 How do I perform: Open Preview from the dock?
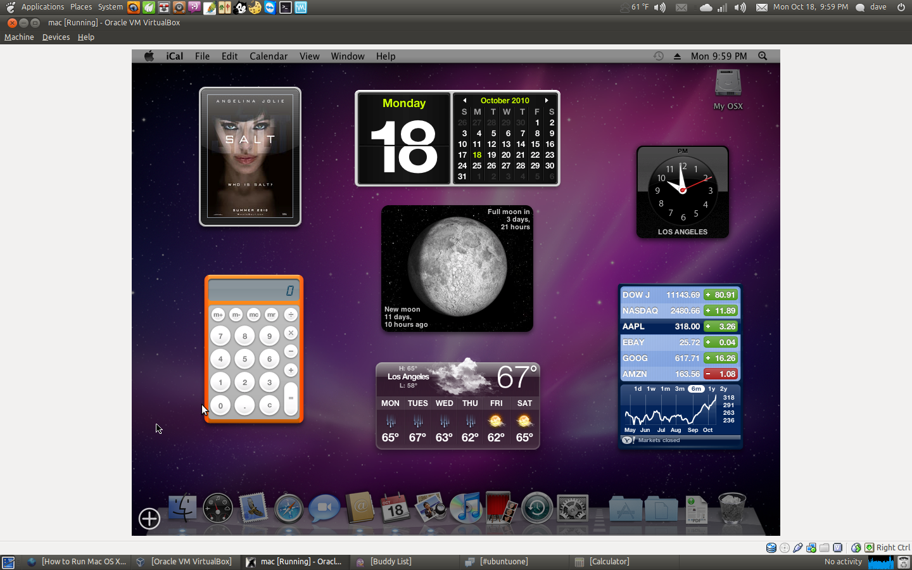431,508
